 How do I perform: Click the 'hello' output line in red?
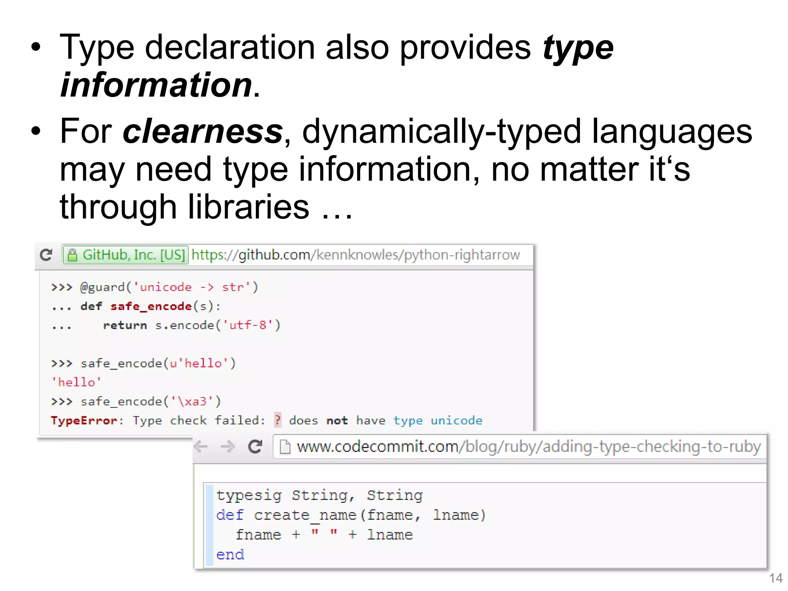point(76,382)
